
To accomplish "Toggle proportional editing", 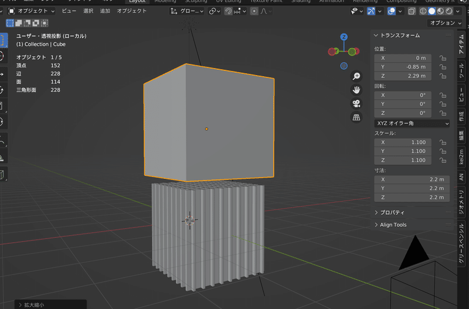I will point(254,11).
